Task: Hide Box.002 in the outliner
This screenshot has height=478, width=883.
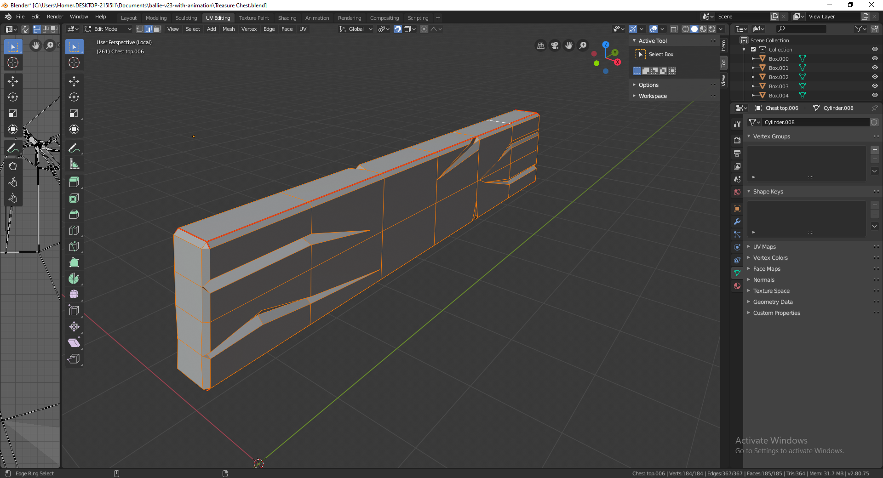Action: pyautogui.click(x=875, y=77)
